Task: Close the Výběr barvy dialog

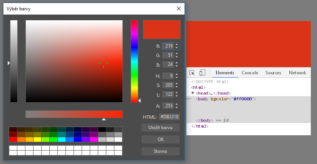Action: tap(178, 8)
